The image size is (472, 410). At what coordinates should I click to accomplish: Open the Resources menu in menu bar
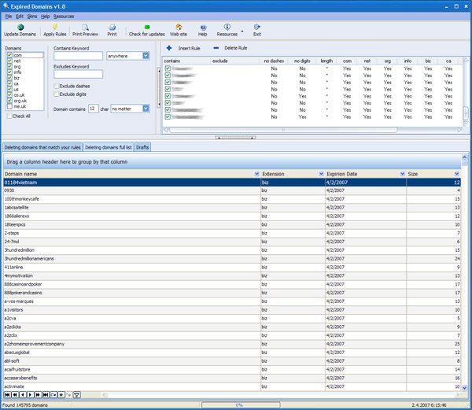point(64,17)
